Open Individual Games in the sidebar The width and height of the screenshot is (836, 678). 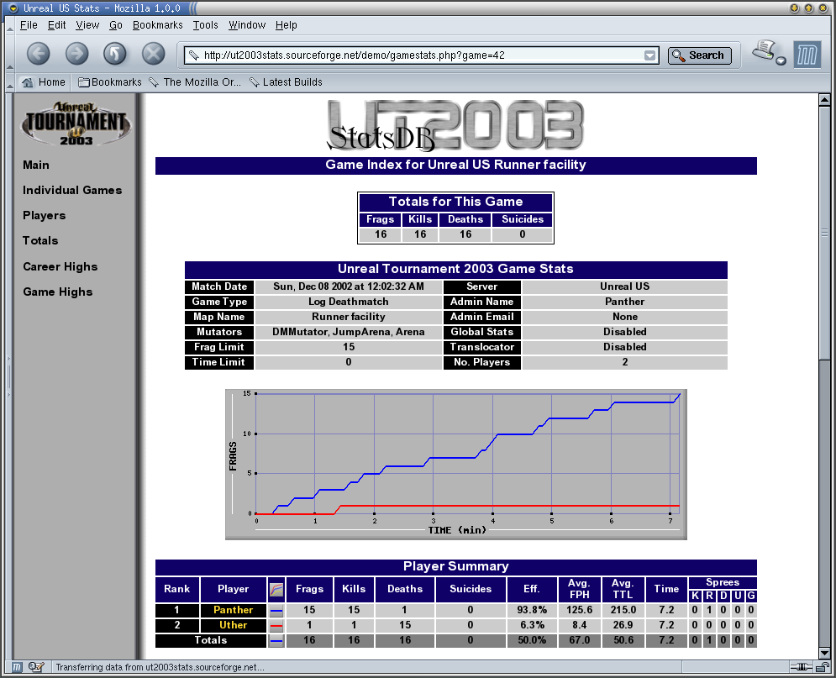(x=72, y=190)
